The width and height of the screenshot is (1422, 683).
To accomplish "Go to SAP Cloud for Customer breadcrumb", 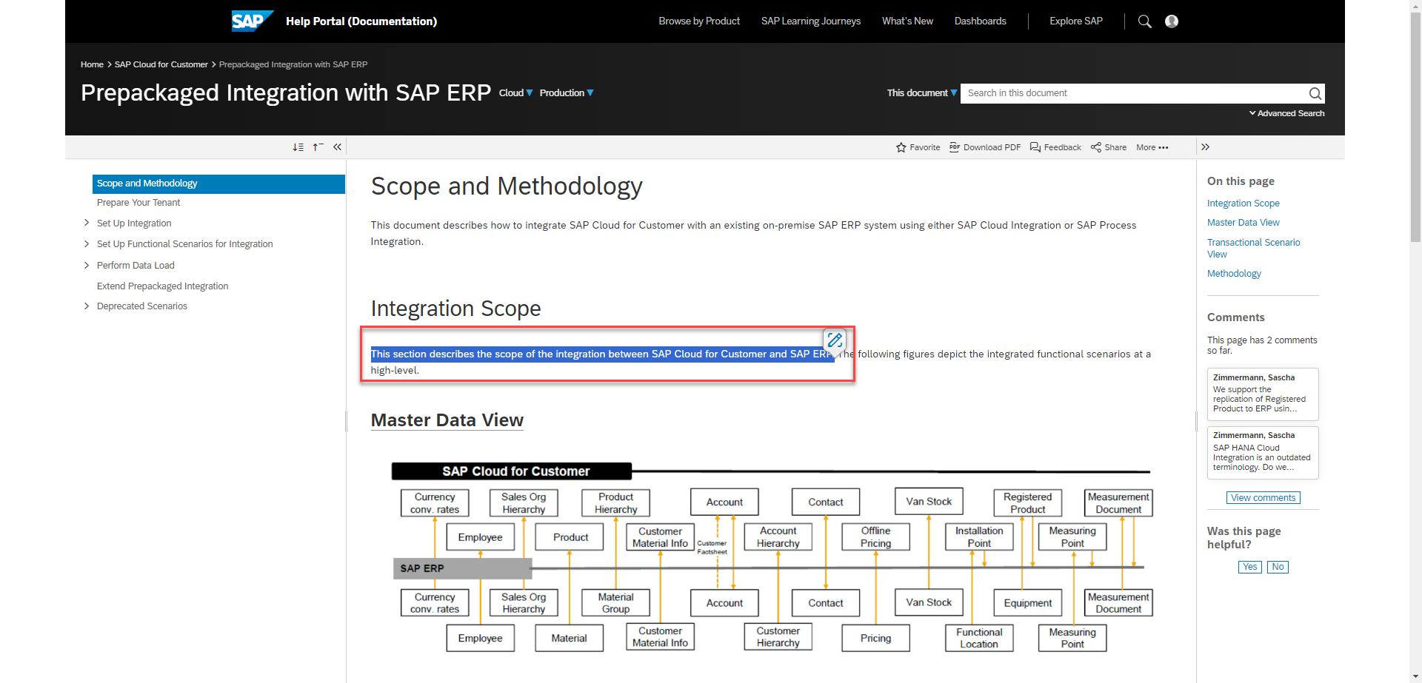I will [x=161, y=64].
